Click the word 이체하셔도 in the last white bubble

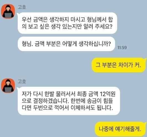pyautogui.click(x=83, y=108)
